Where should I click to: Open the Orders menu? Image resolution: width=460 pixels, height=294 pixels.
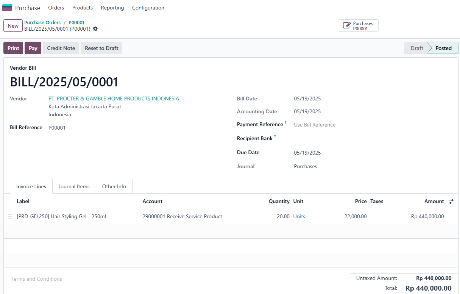click(x=56, y=8)
